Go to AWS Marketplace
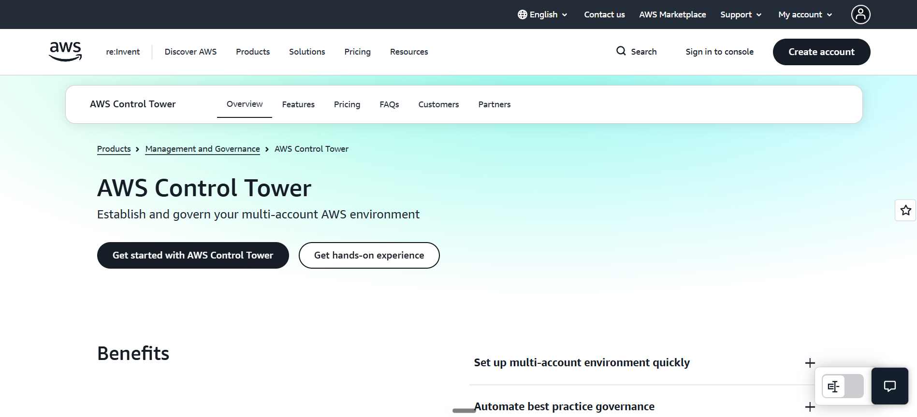 [x=672, y=14]
